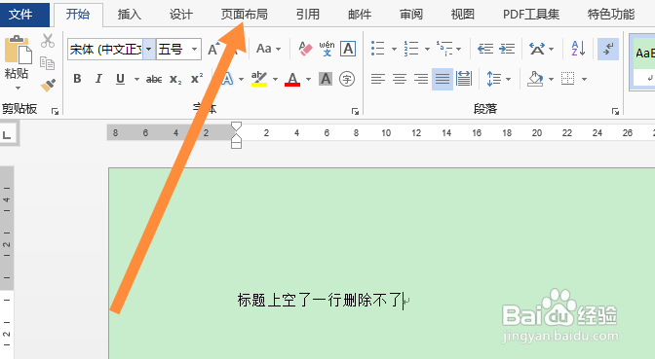655x359 pixels.
Task: Open the phonetic guide (wén) tool
Action: click(x=327, y=49)
